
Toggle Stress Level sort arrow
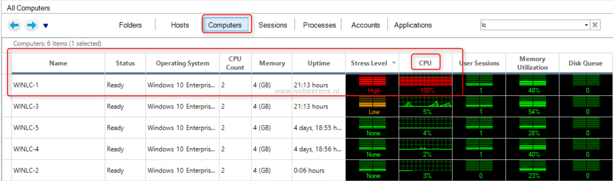click(x=394, y=63)
